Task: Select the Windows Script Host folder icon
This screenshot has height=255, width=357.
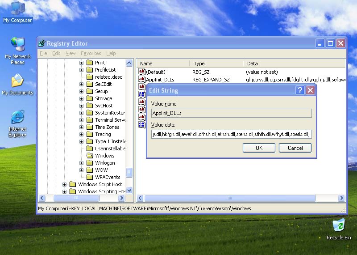Action: tap(73, 184)
